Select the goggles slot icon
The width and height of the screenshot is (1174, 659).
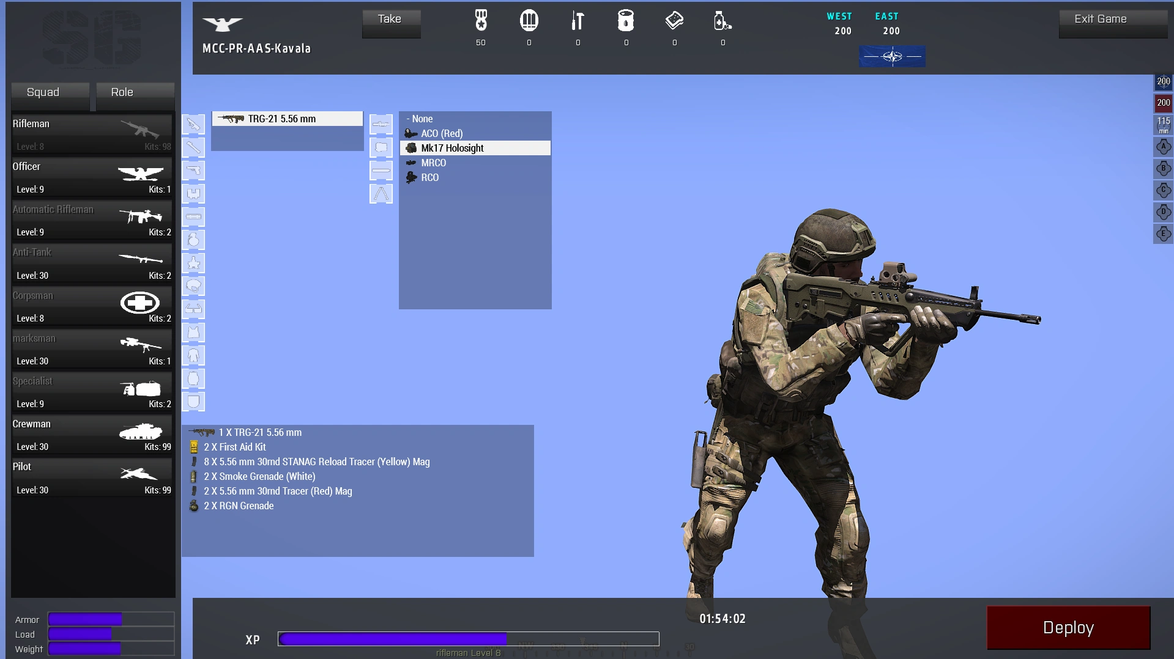point(193,309)
